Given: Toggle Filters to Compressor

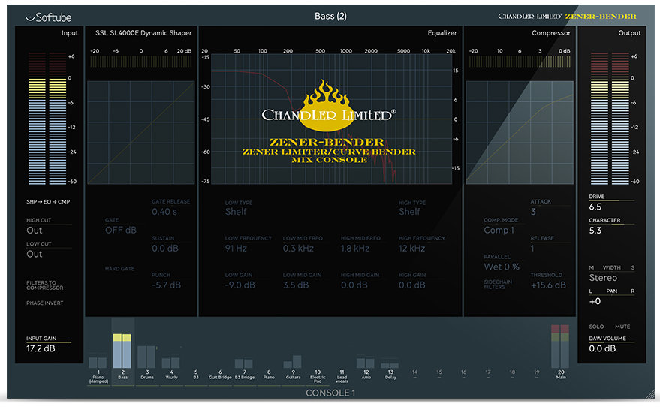Looking at the screenshot, I should 44,285.
